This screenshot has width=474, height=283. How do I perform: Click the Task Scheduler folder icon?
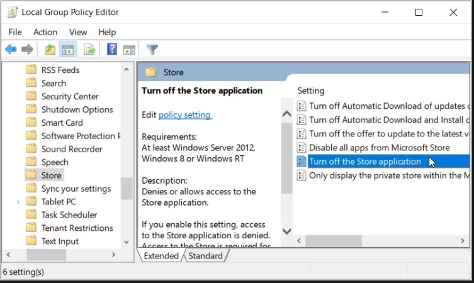(x=31, y=214)
